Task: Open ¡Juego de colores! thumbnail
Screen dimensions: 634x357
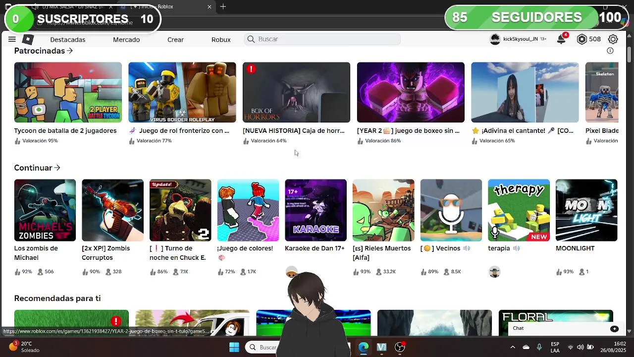Action: 248,210
